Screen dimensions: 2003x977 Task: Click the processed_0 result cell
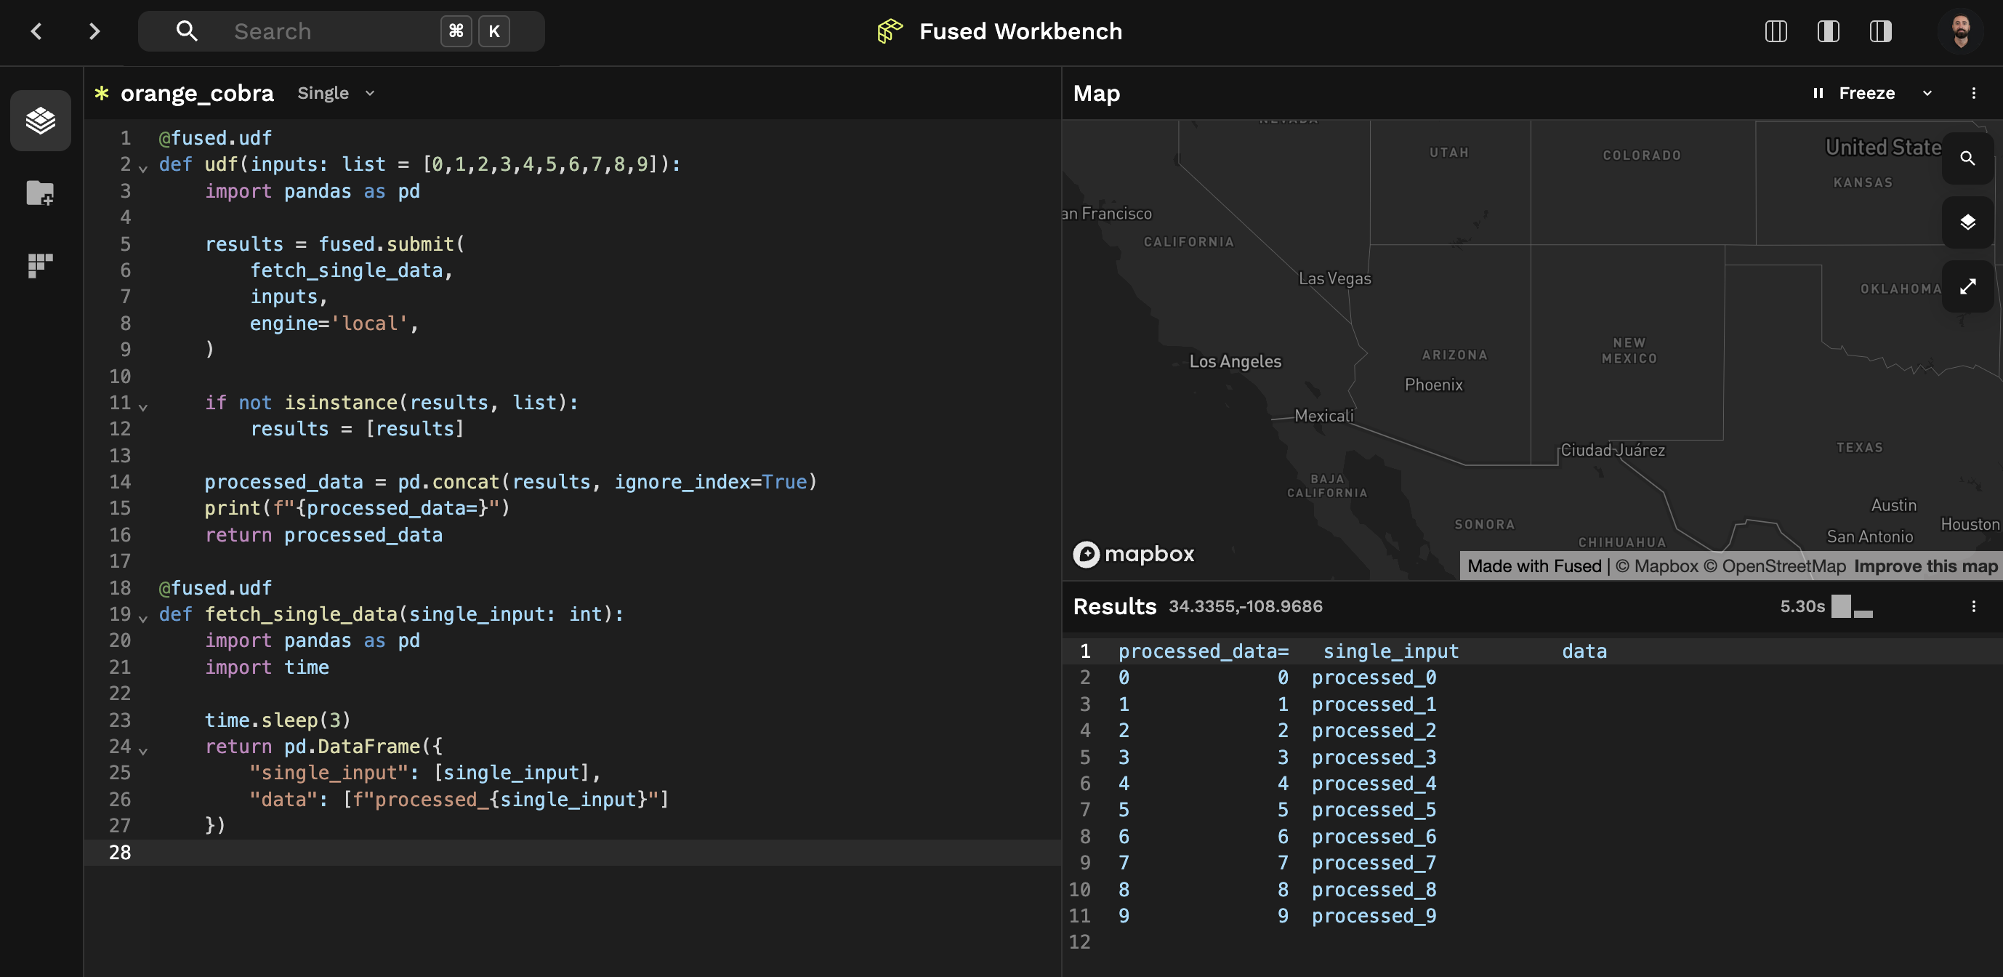tap(1374, 678)
